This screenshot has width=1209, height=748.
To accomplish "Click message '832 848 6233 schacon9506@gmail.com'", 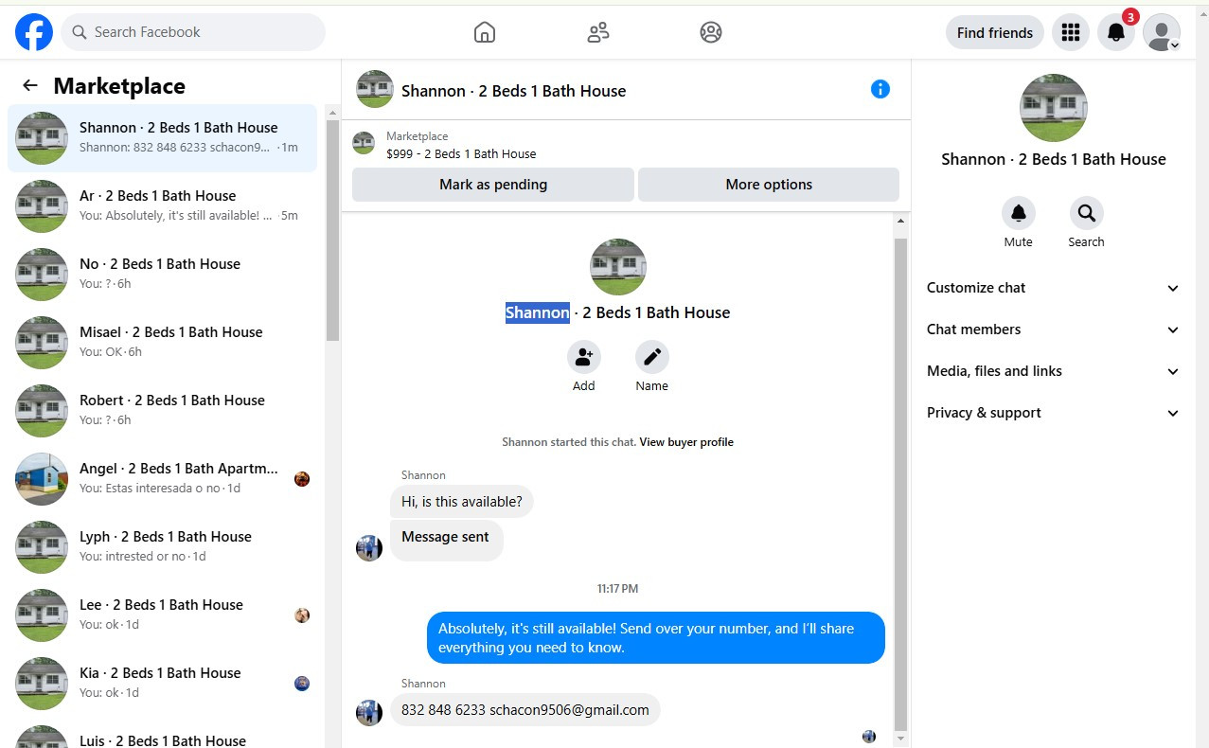I will [525, 710].
